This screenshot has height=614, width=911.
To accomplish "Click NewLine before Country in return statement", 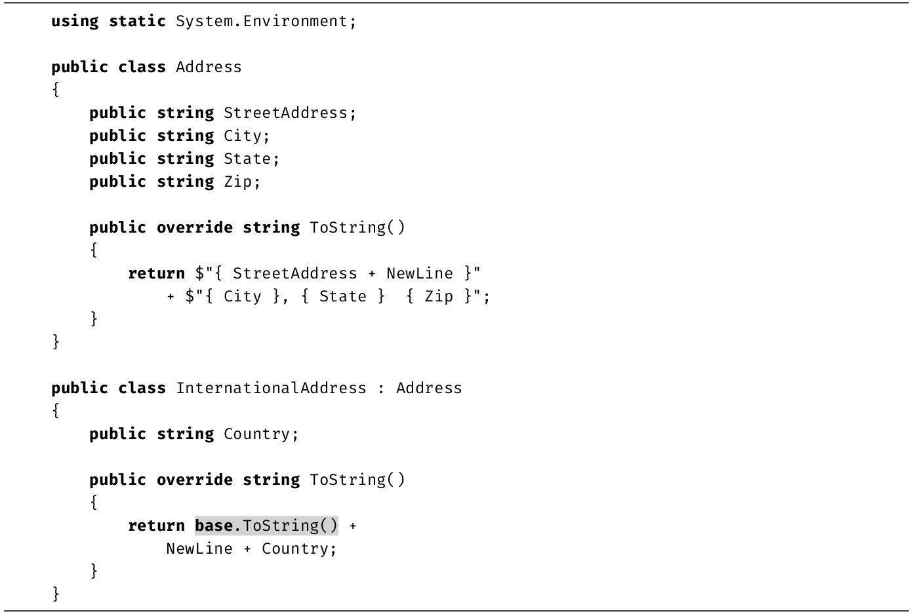I will coord(199,548).
